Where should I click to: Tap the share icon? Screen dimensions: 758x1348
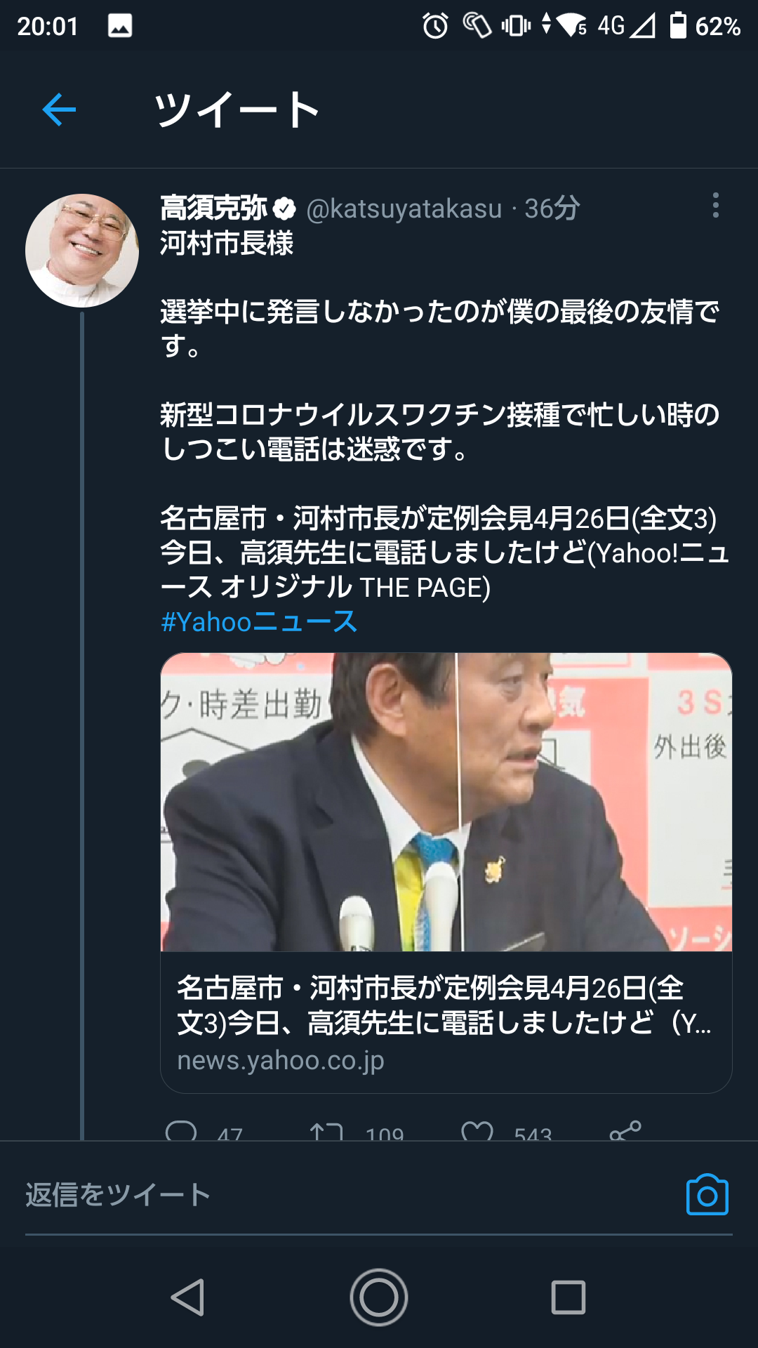pyautogui.click(x=625, y=1130)
